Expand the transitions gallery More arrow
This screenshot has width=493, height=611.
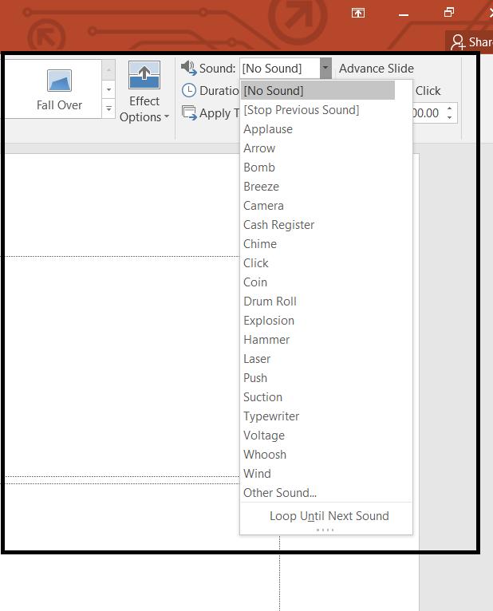108,108
